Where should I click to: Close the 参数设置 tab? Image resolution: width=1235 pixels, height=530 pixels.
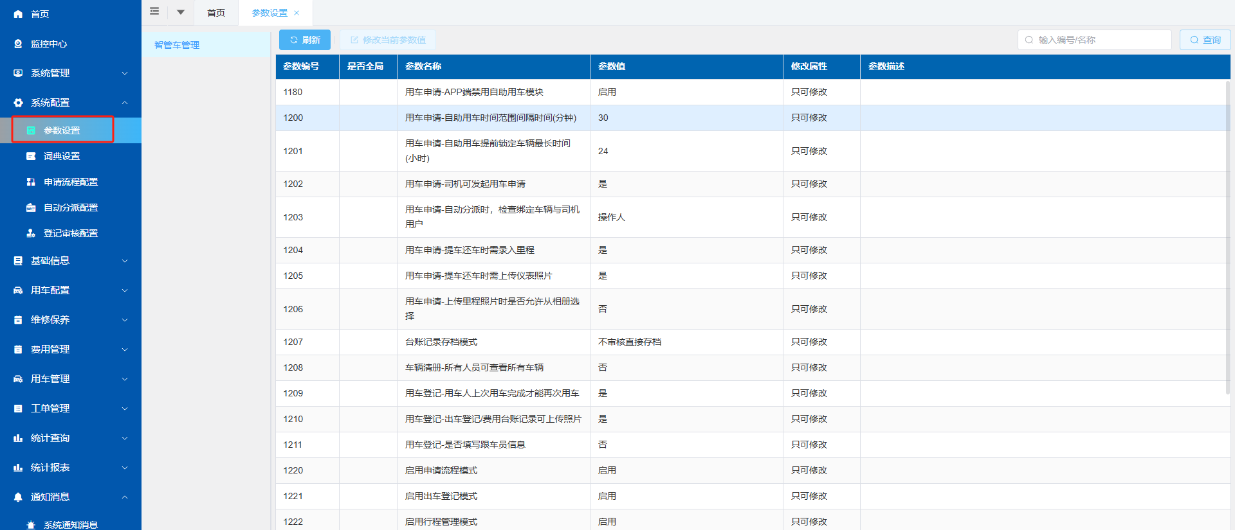297,13
